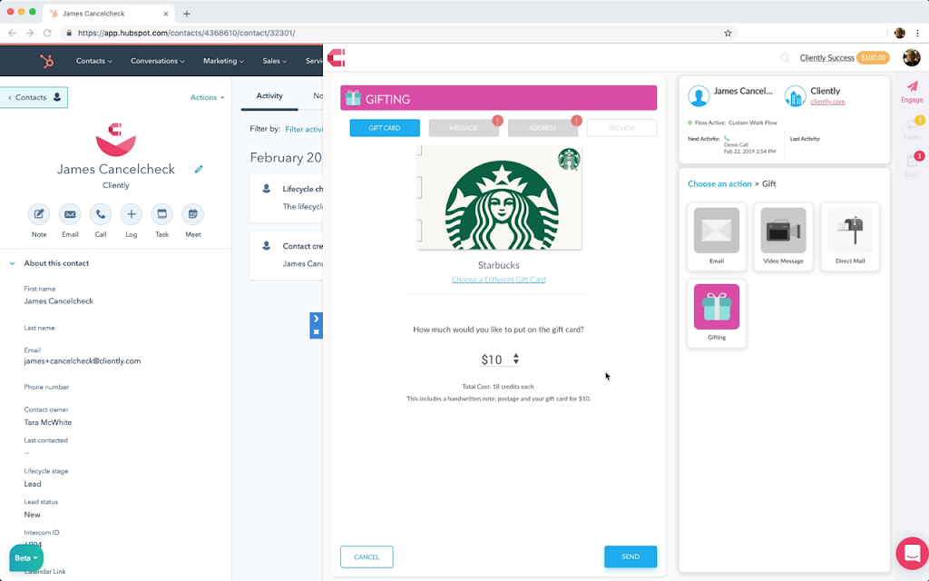Log an activity with plus icon

click(131, 214)
